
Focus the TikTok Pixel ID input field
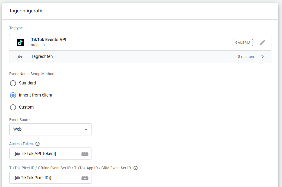click(44, 178)
